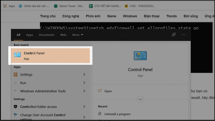Expand the arrow next to Controlled folder access

pyautogui.click(x=84, y=106)
